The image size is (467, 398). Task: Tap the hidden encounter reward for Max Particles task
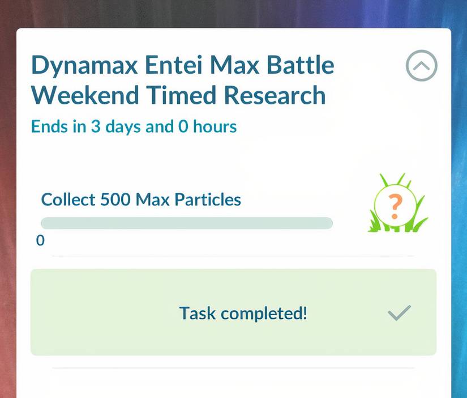(x=396, y=205)
